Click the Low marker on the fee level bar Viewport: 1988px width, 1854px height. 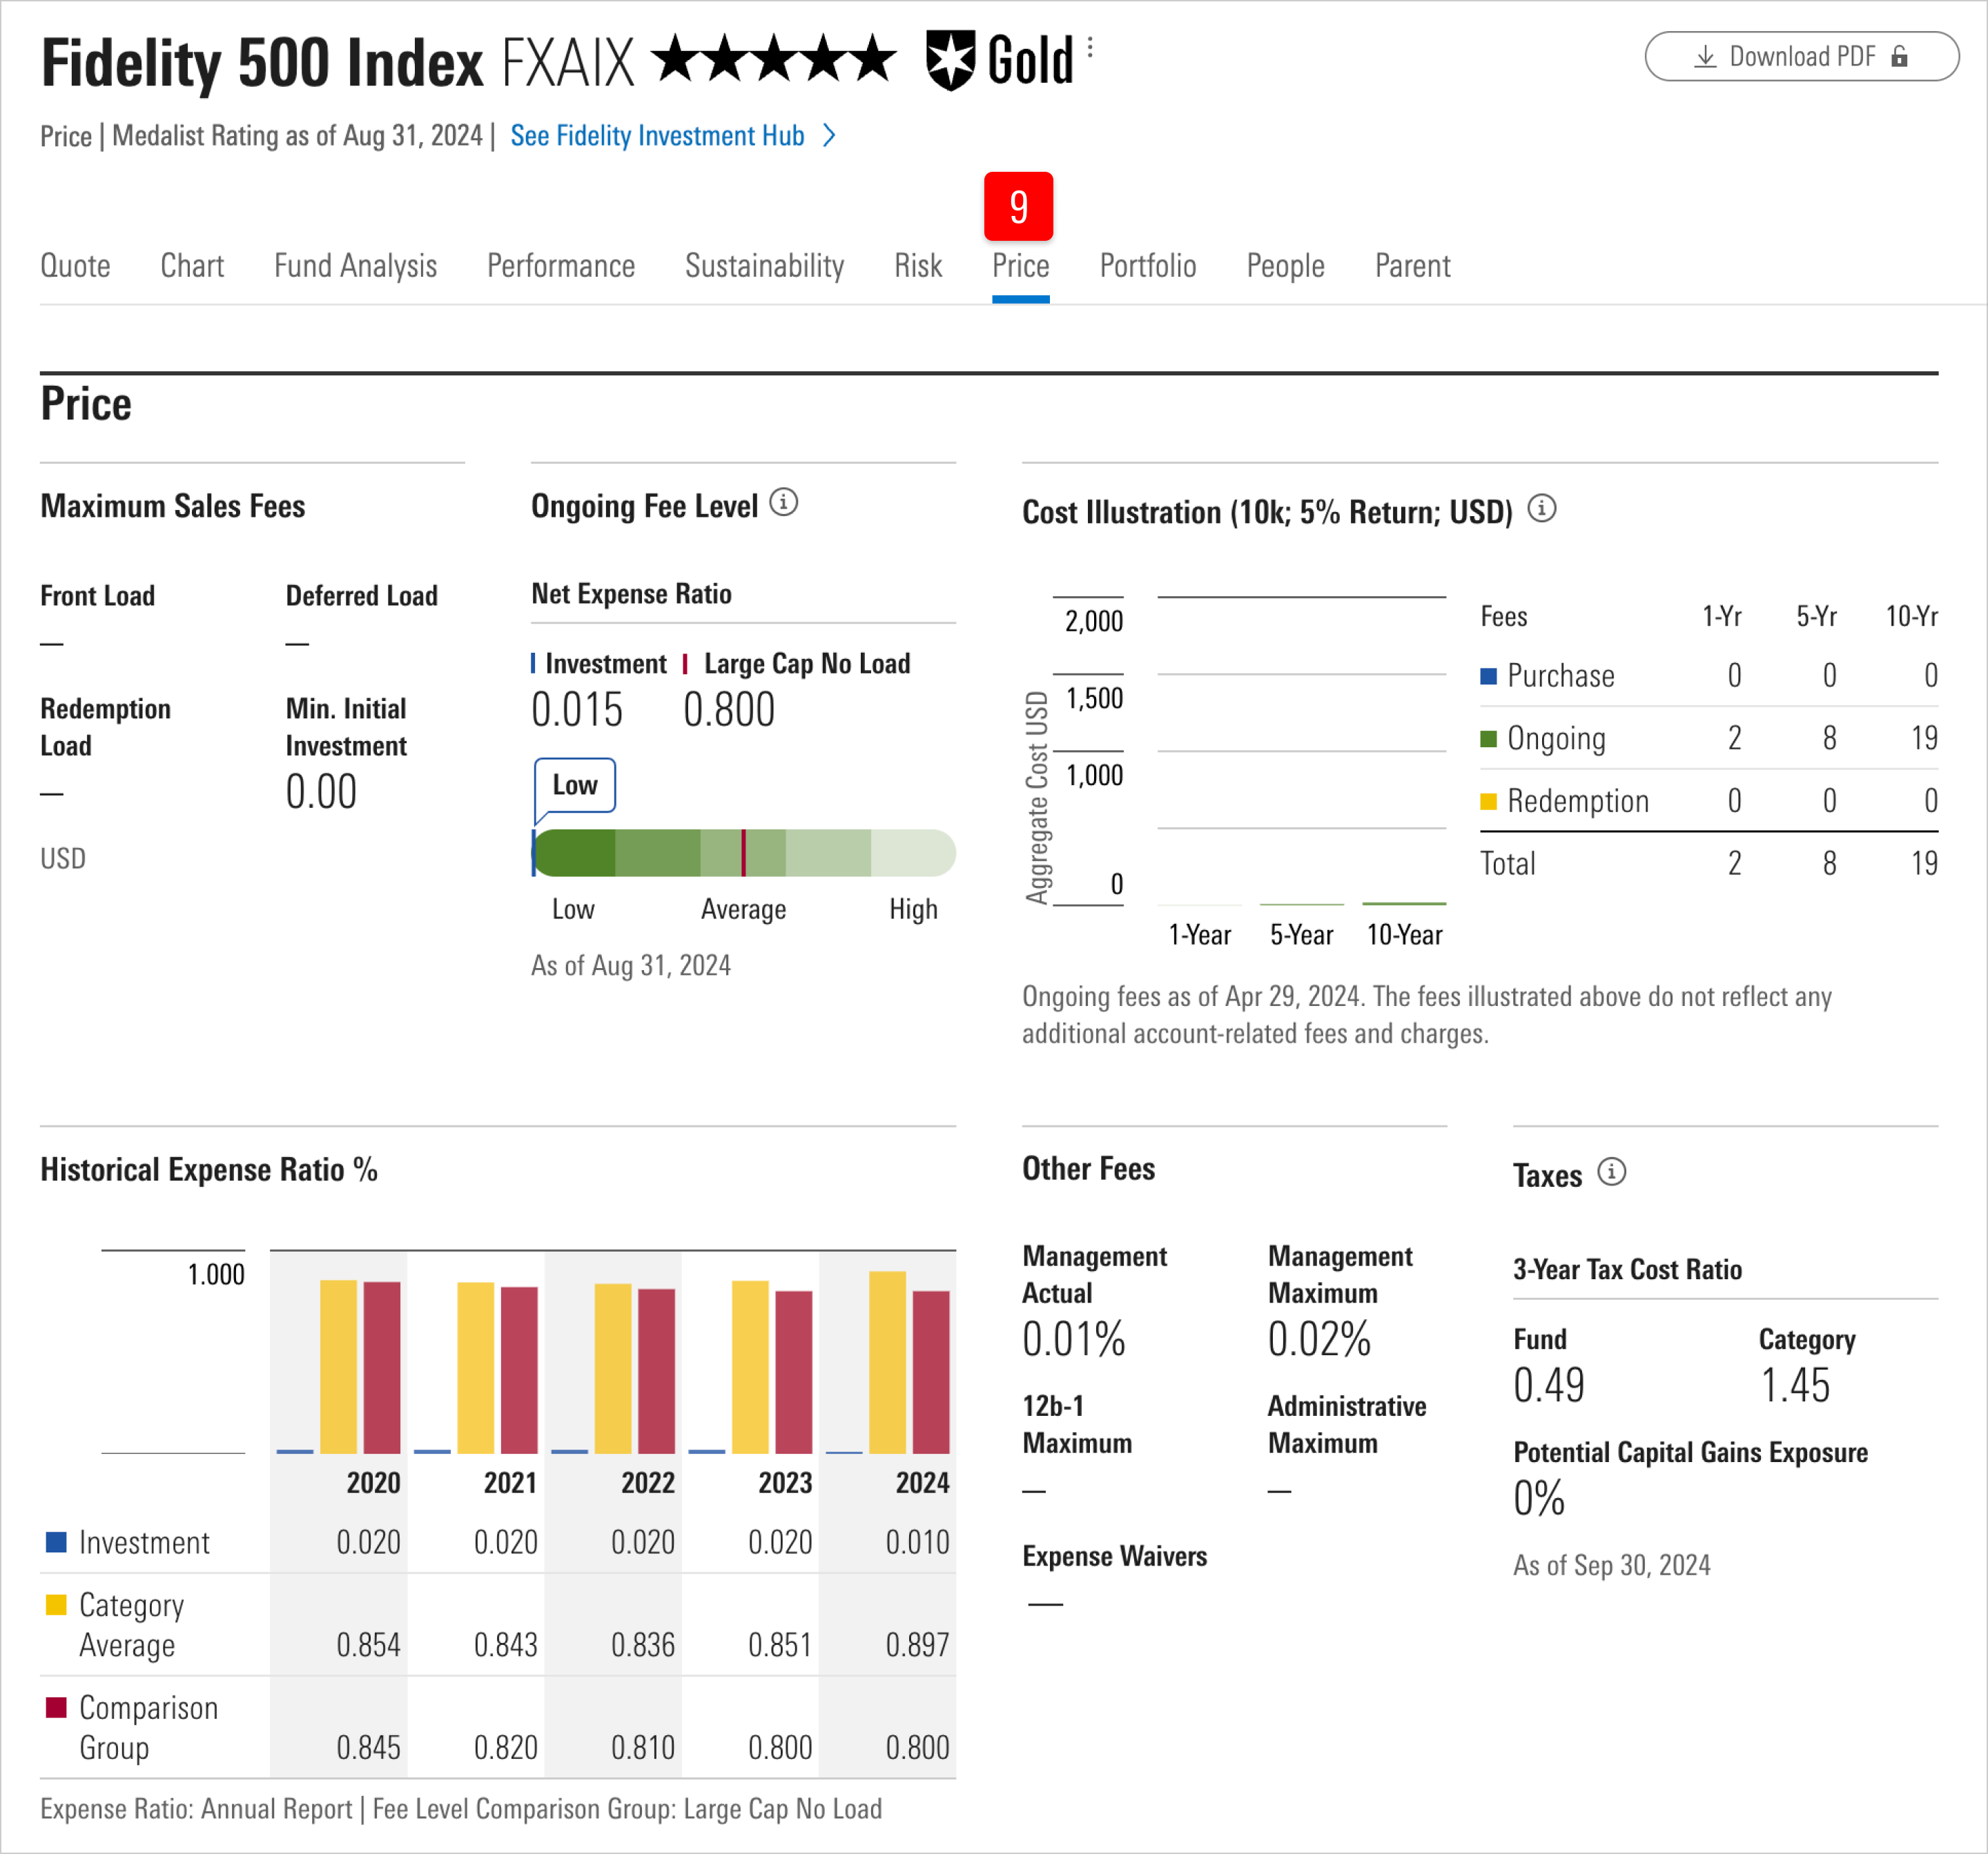tap(574, 786)
